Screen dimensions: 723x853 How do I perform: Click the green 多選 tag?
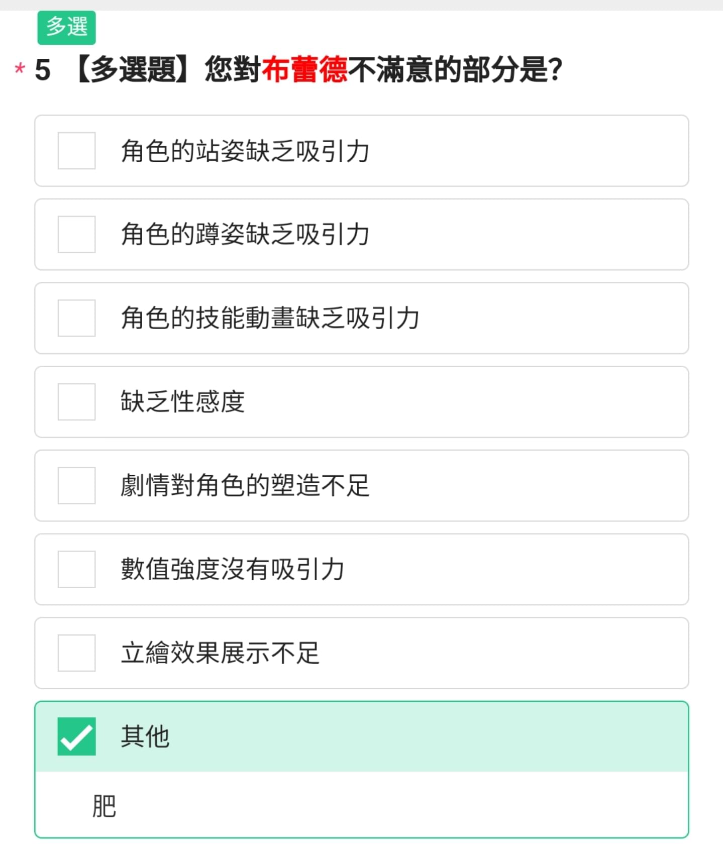pyautogui.click(x=66, y=27)
